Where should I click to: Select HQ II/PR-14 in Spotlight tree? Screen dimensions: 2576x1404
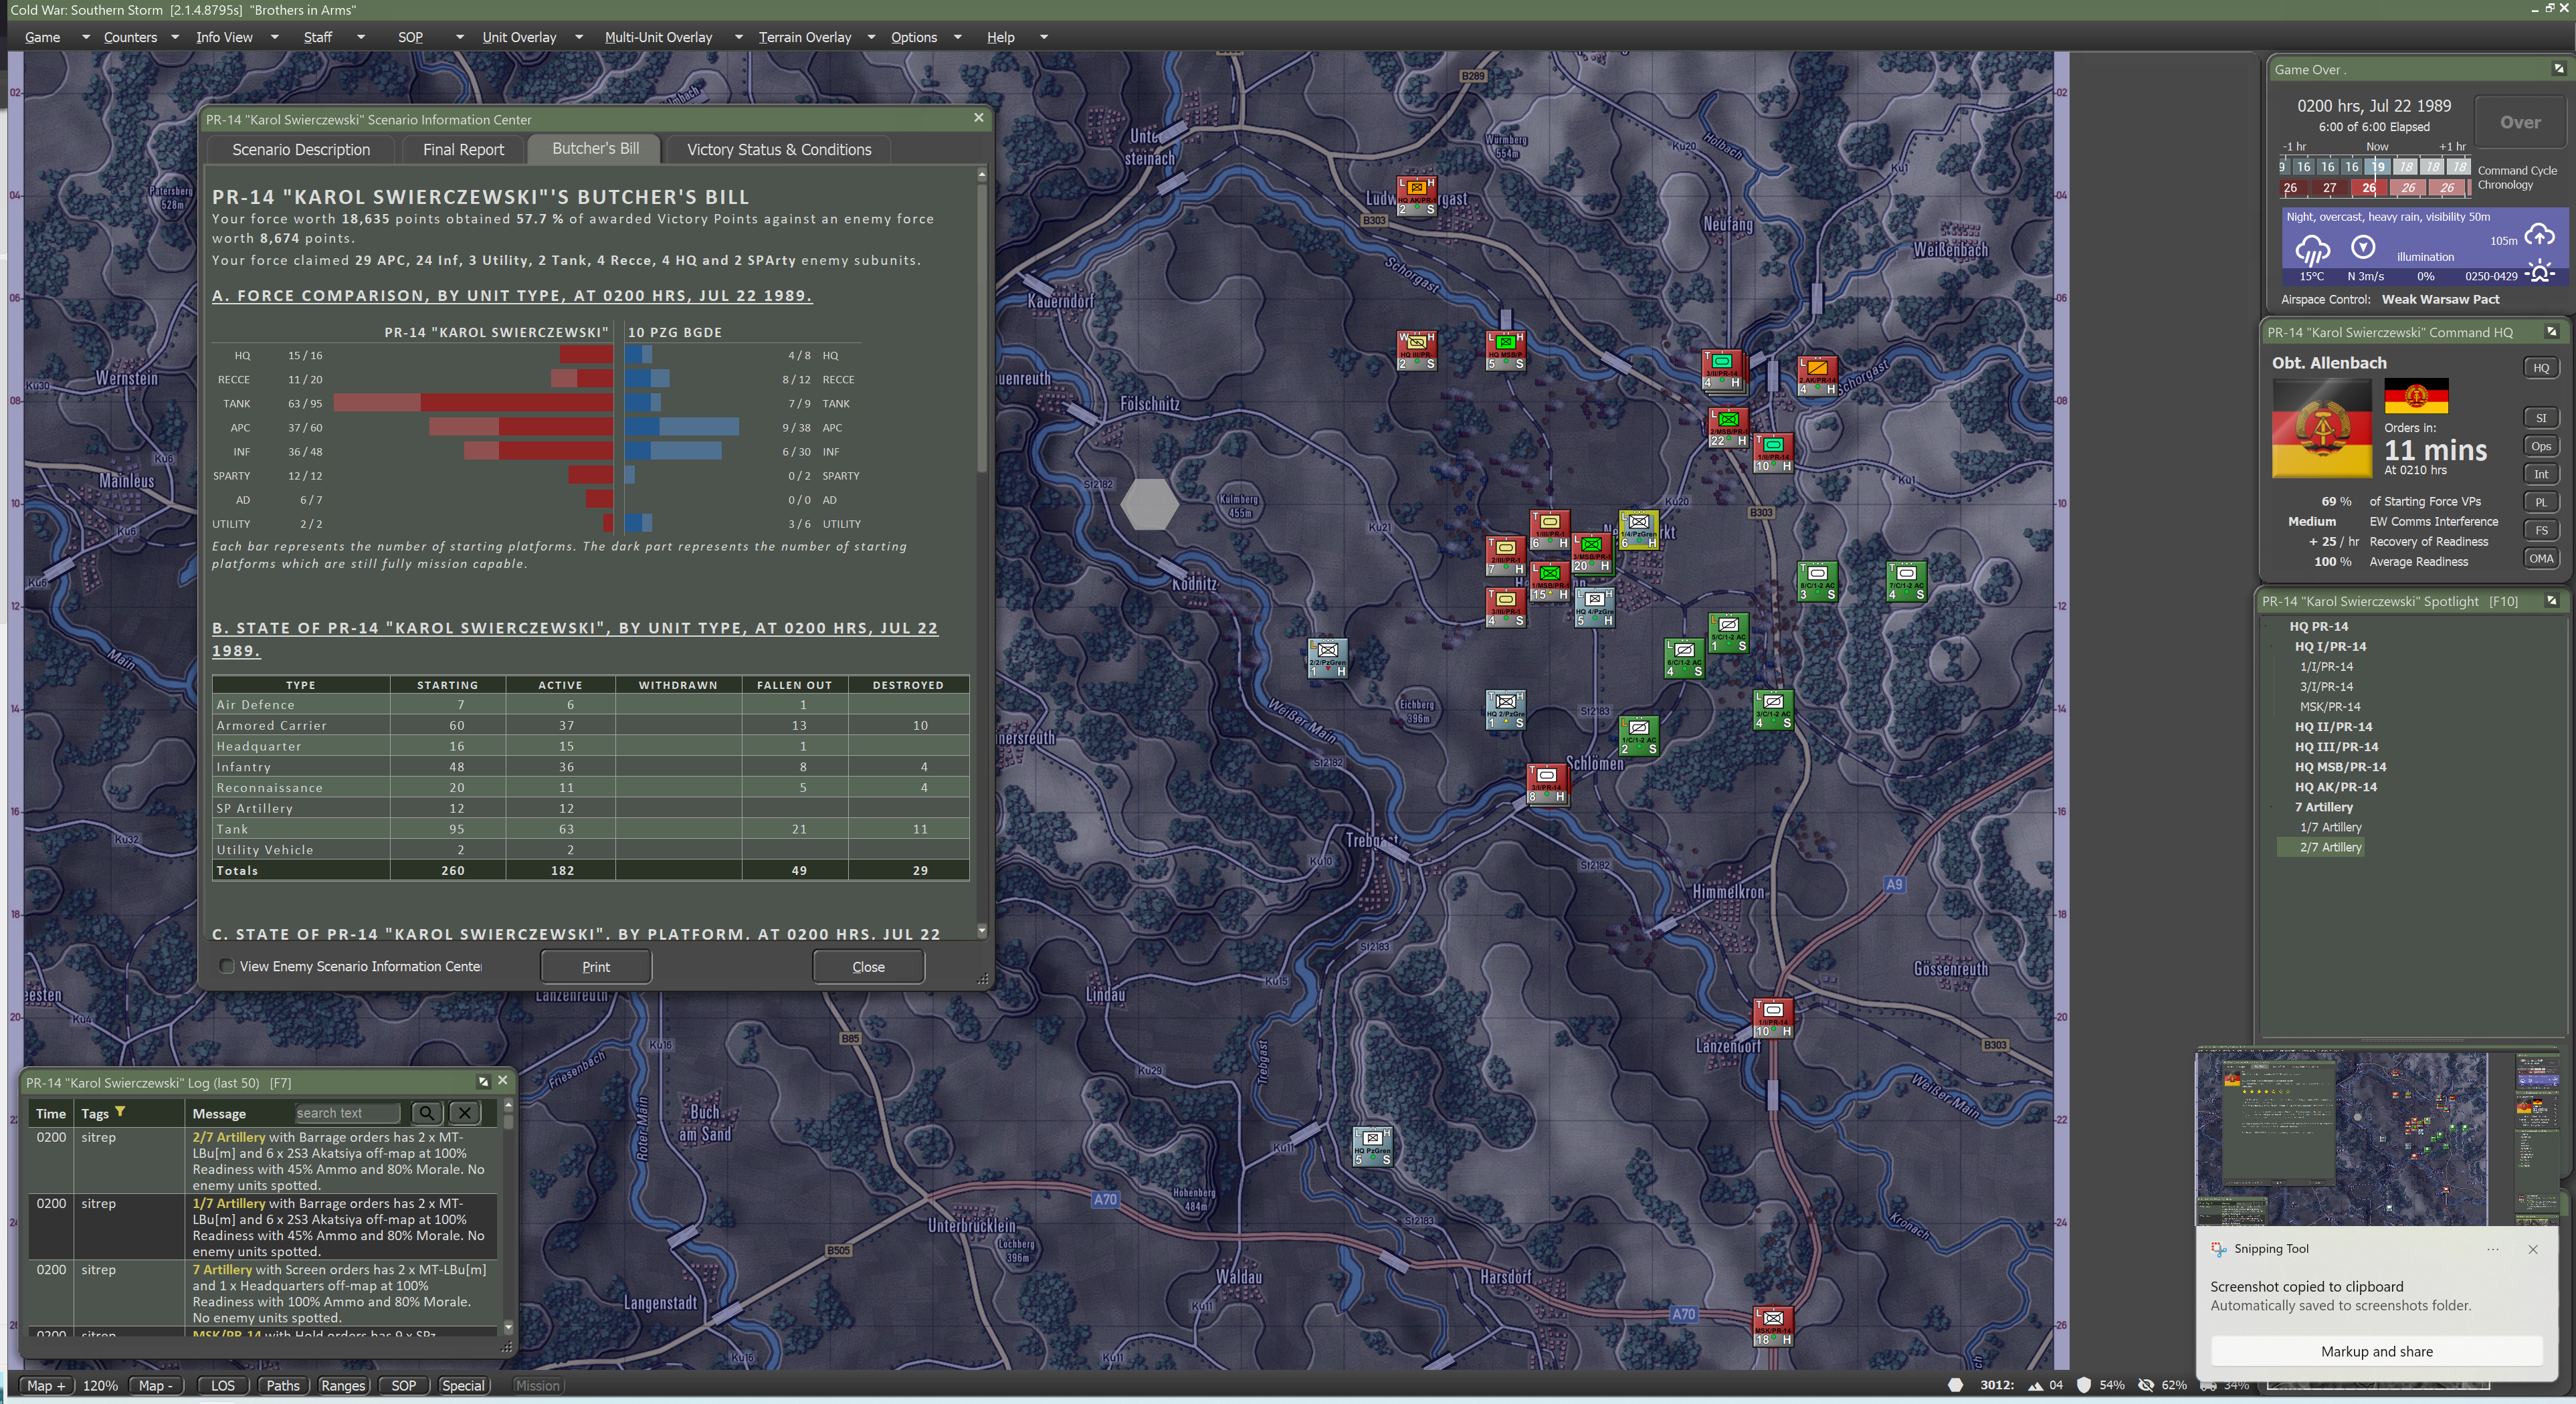[x=2333, y=727]
